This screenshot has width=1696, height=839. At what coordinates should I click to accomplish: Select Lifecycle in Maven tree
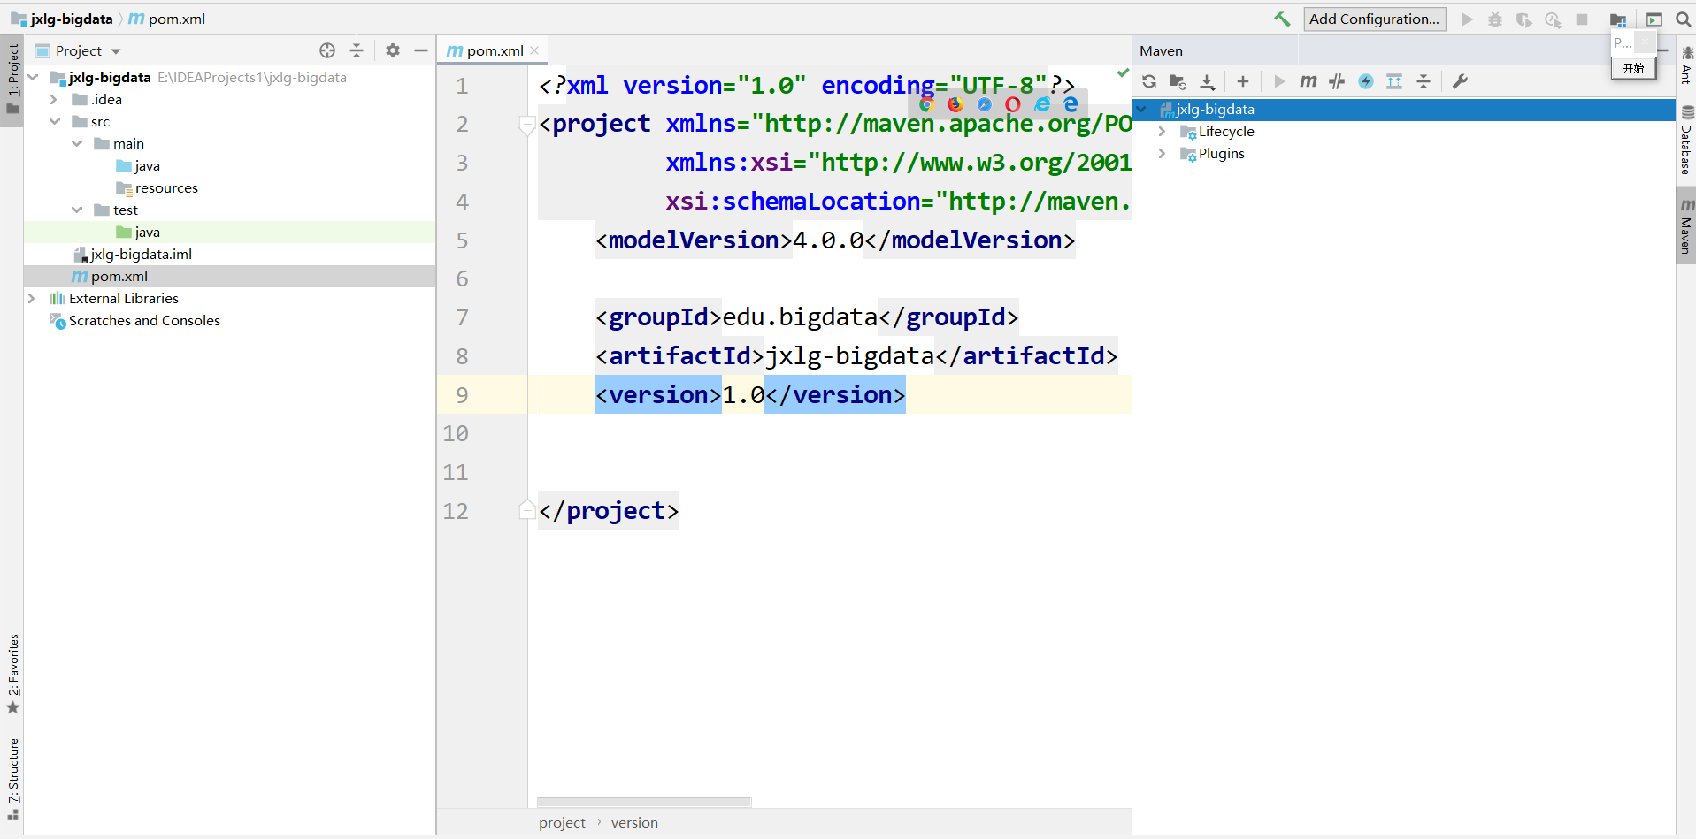(x=1226, y=132)
